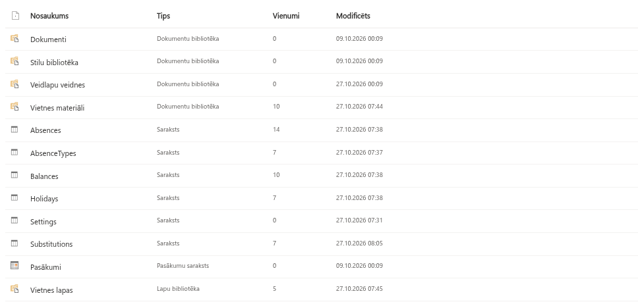The height and width of the screenshot is (306, 638).
Task: Click item count 7 for Substitutions
Action: click(x=275, y=243)
